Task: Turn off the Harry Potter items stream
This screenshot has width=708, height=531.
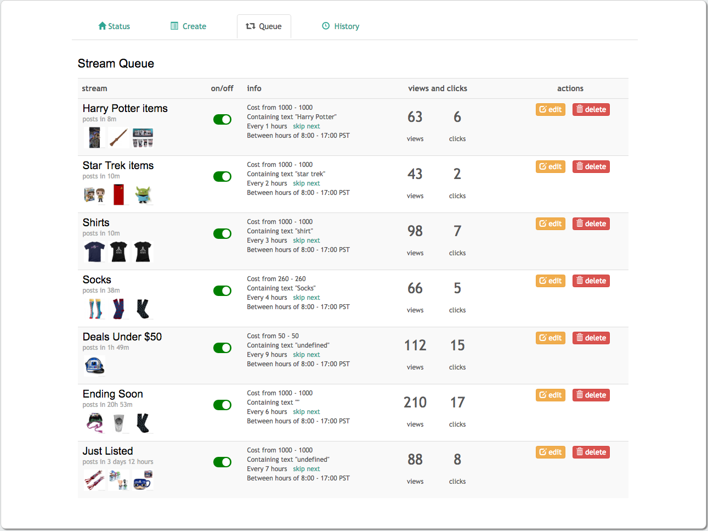Action: tap(222, 120)
